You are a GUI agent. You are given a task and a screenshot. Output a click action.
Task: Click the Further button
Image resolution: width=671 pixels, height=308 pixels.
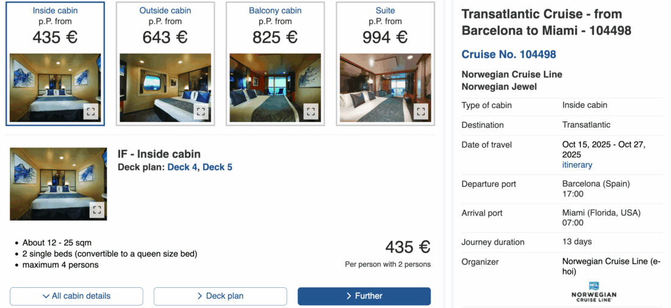(x=364, y=296)
